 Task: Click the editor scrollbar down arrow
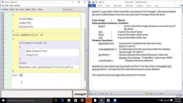point(85,88)
